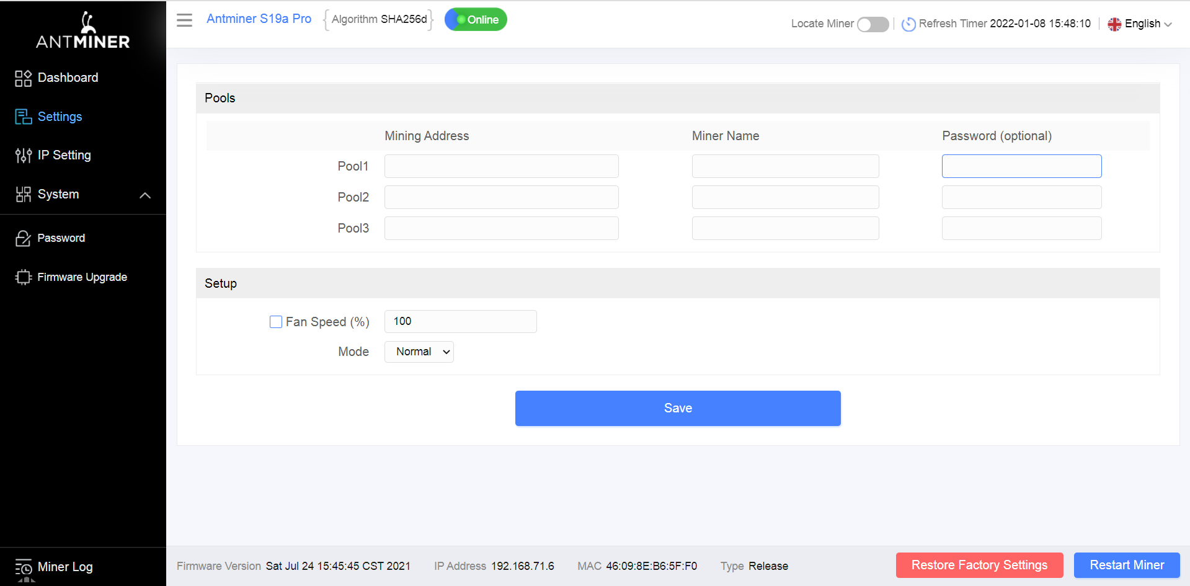
Task: Click the Algorithm SHA256d label
Action: click(379, 19)
